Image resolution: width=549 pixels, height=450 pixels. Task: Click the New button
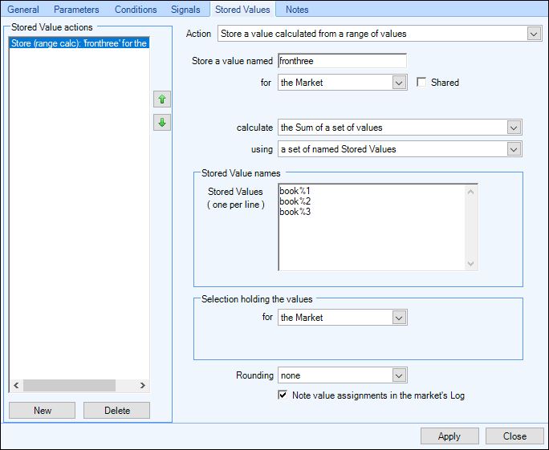(42, 410)
